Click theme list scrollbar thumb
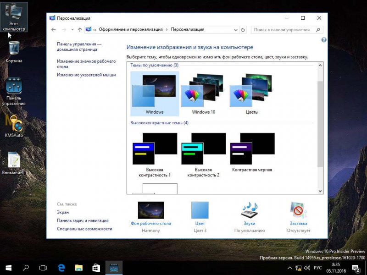This screenshot has width=367, height=275. point(320,124)
